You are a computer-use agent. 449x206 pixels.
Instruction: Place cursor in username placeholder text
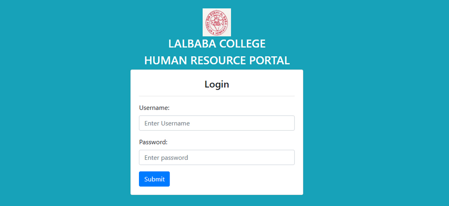(x=167, y=123)
